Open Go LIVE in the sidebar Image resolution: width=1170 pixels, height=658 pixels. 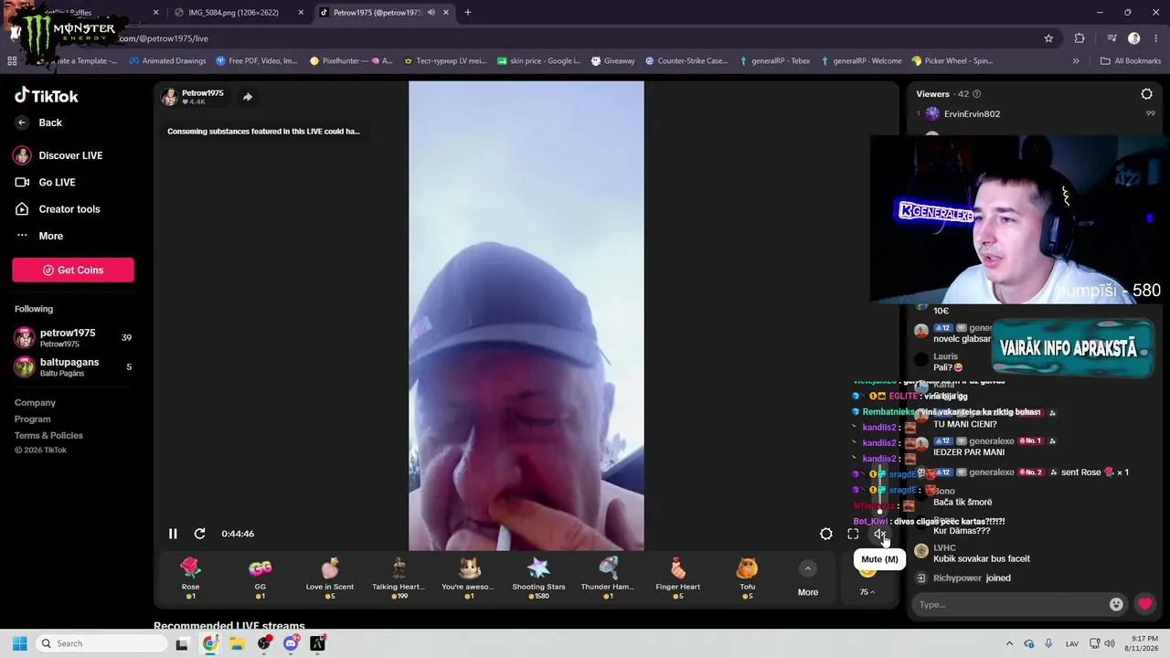46,182
